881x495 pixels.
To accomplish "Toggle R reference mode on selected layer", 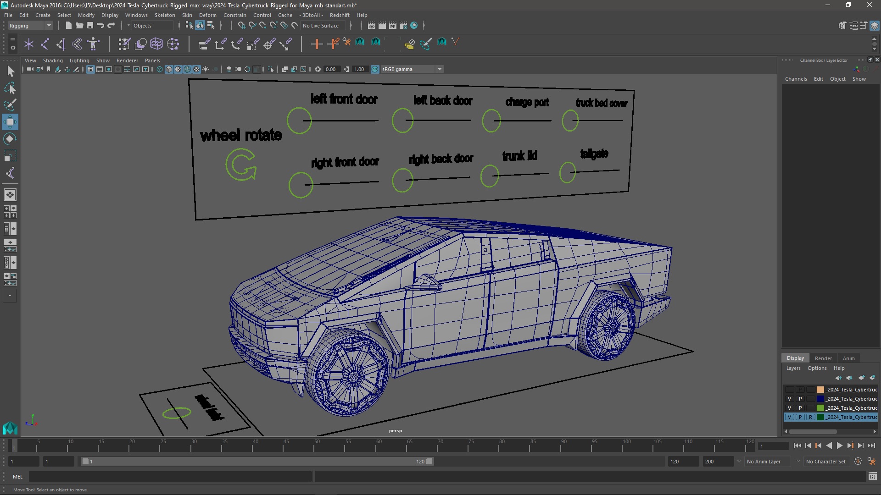I will click(x=811, y=417).
